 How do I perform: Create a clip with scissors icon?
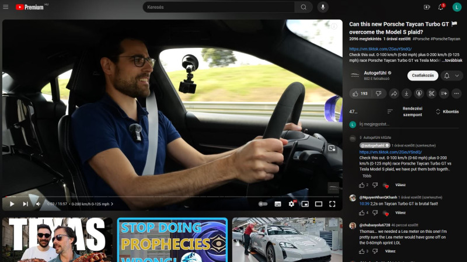(431, 93)
